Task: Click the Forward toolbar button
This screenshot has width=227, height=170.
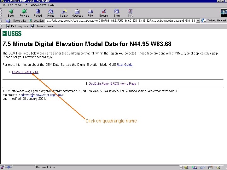Action: click(x=24, y=13)
